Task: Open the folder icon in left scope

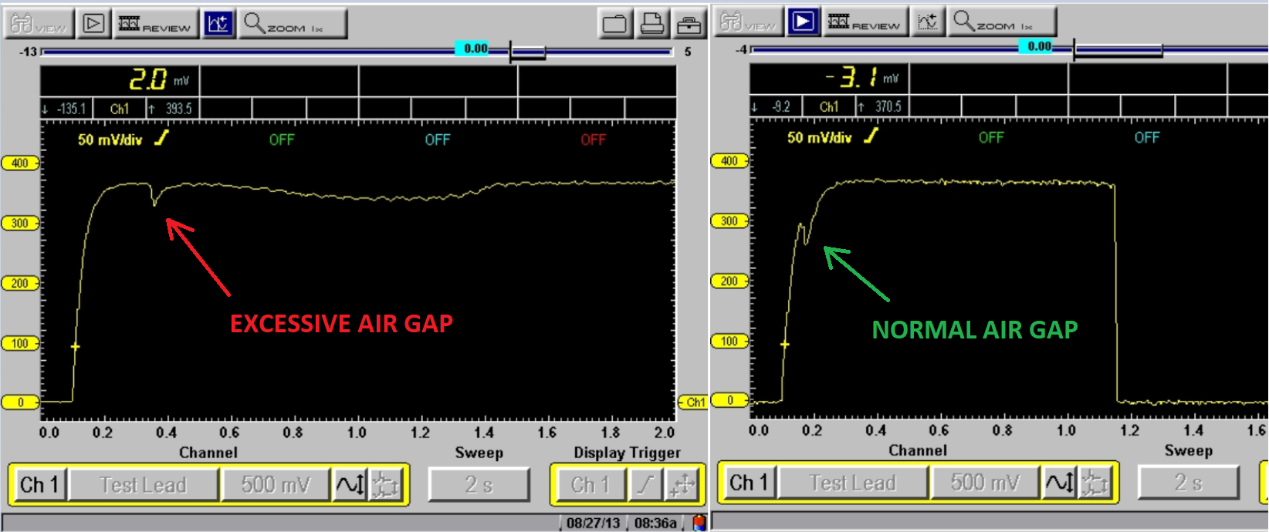Action: click(614, 25)
